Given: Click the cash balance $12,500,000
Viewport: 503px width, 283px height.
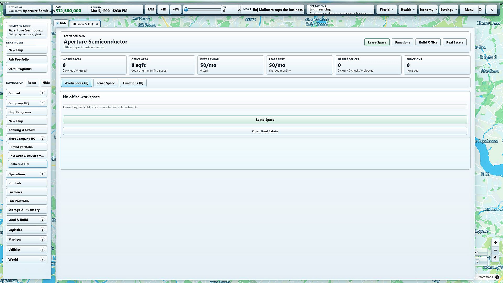Looking at the screenshot, I should point(68,11).
